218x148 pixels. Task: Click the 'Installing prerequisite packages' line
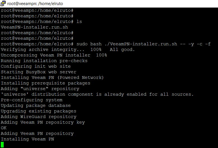(x=46, y=83)
